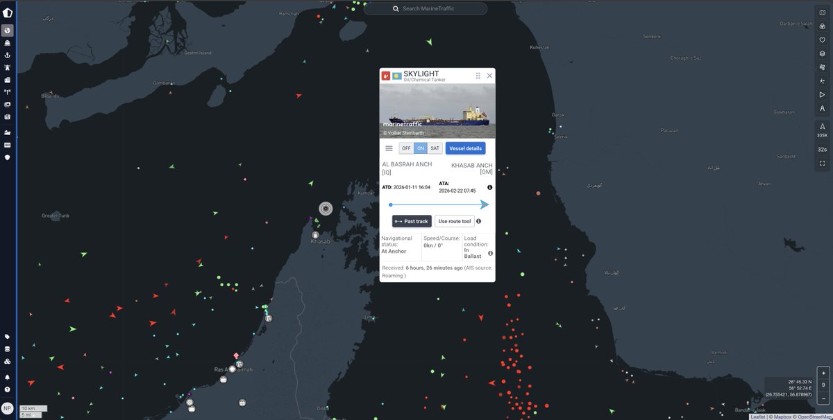This screenshot has height=420, width=833.
Task: Open the MarineTraffic logo home icon
Action: point(8,12)
